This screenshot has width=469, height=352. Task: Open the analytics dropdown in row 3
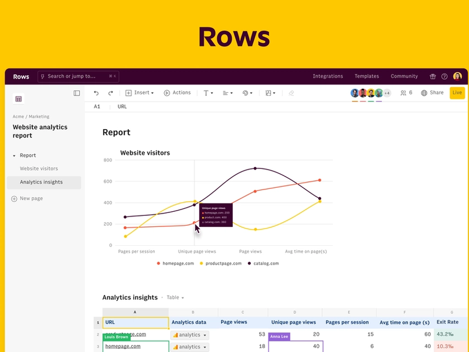tap(189, 347)
